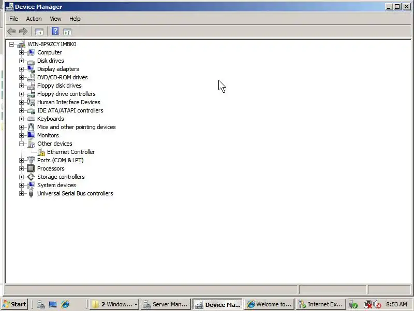Click the Show/Hide Action Pane toolbar icon

tap(67, 32)
